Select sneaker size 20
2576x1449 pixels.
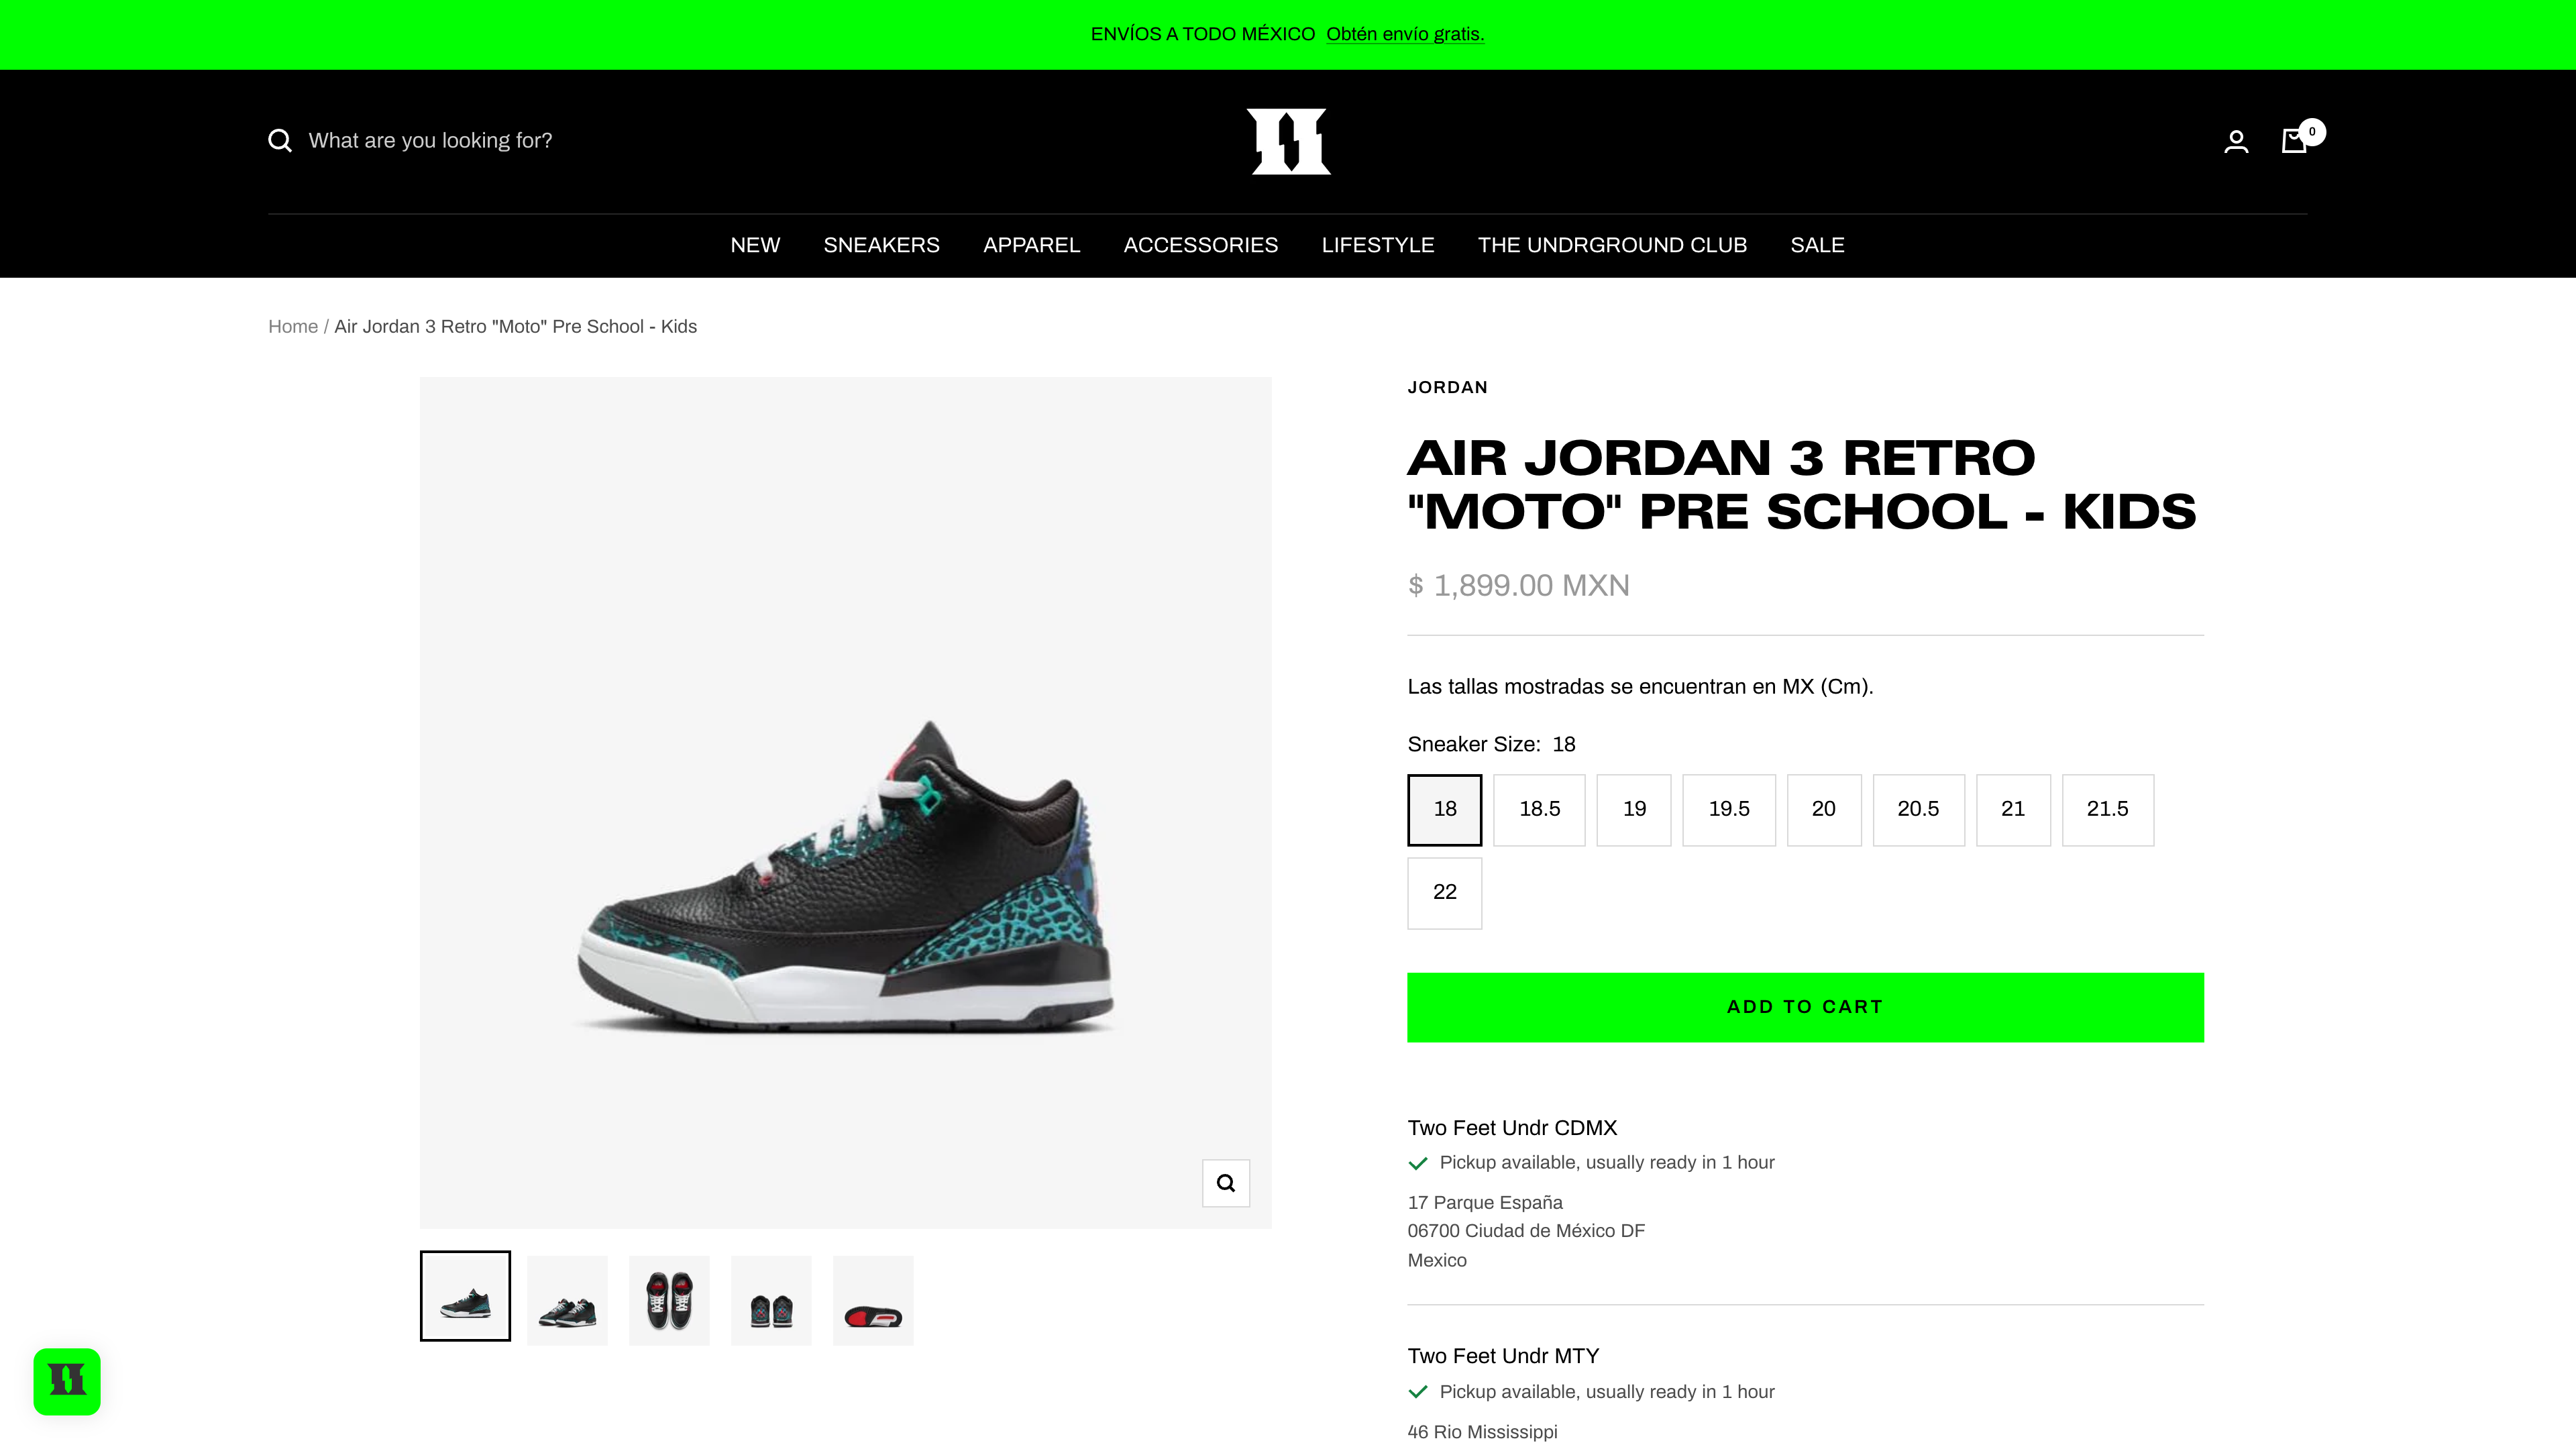click(x=1823, y=809)
